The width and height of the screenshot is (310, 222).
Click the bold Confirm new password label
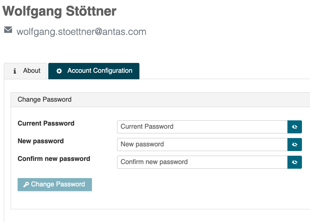pyautogui.click(x=54, y=159)
